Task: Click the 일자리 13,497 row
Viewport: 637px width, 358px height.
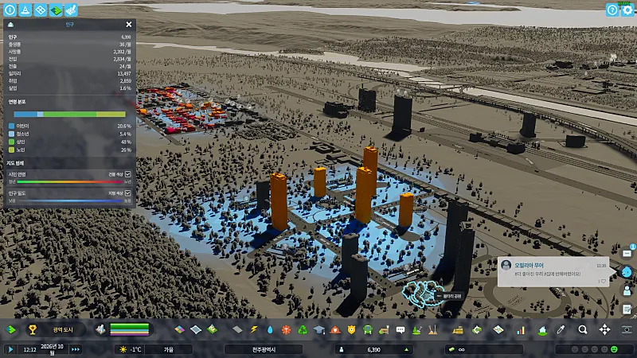Action: (x=69, y=73)
